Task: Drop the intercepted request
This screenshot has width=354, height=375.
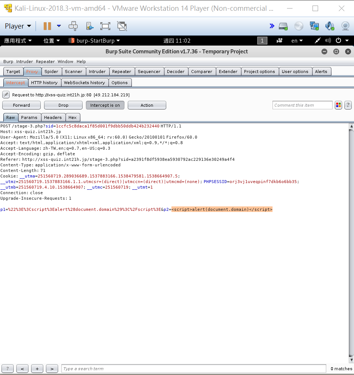Action: coord(63,105)
